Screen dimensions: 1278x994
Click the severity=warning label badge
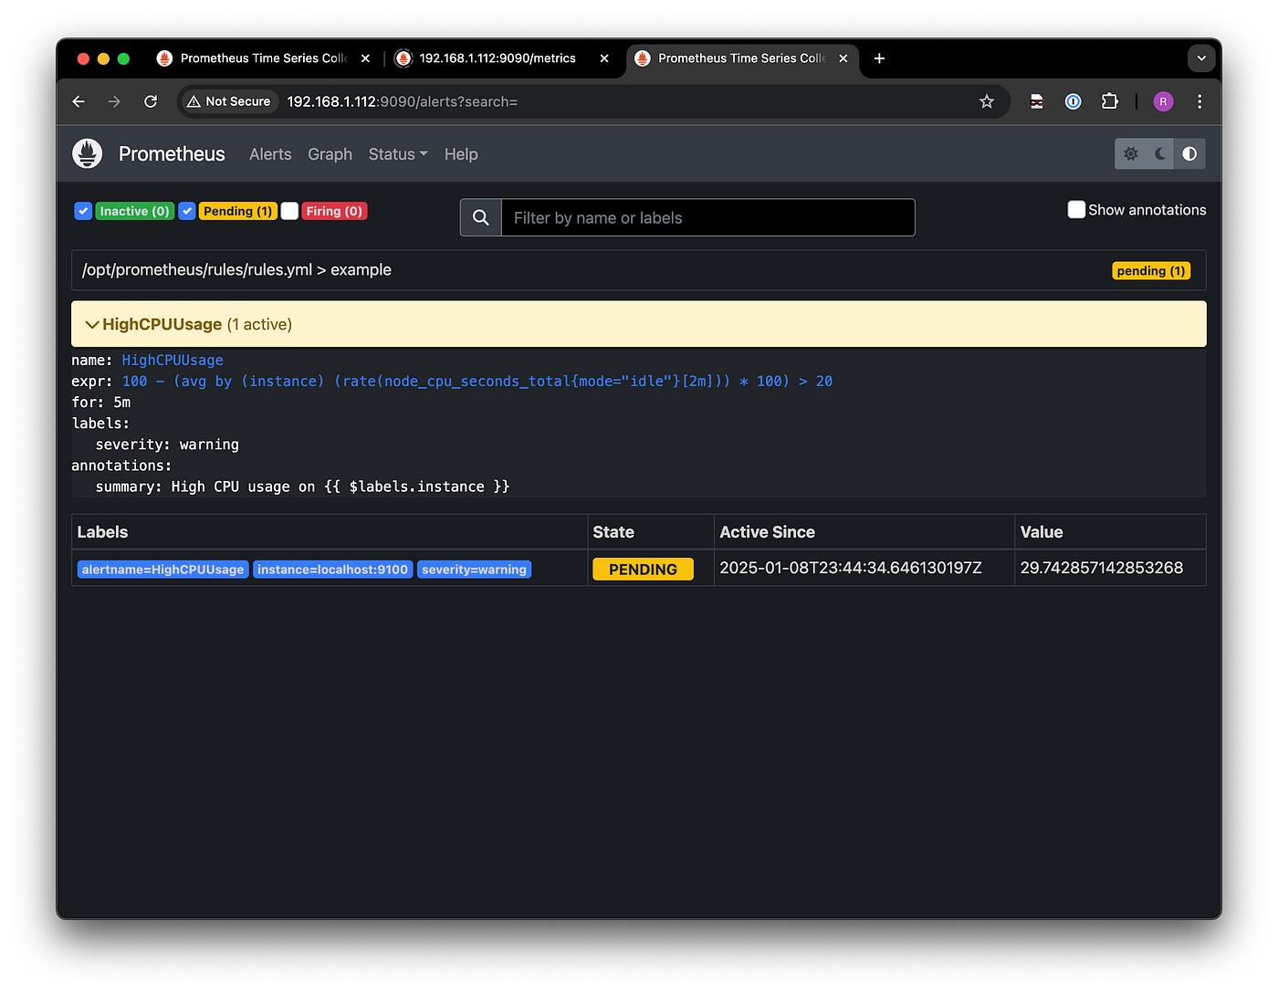(474, 570)
